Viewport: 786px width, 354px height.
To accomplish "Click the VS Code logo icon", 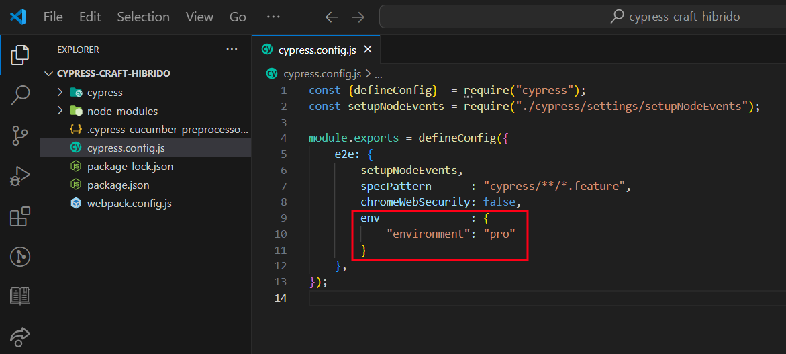I will click(18, 17).
